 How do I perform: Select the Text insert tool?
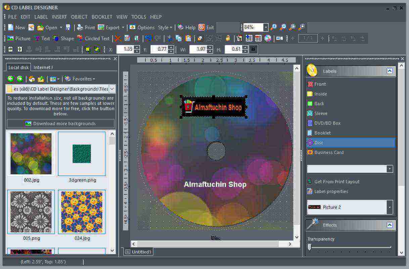[x=42, y=38]
